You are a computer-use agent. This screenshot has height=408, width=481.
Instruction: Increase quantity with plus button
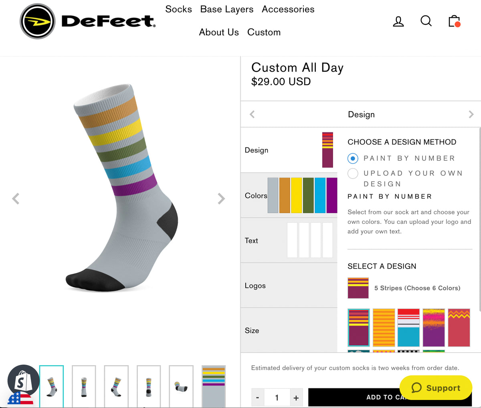coord(296,398)
